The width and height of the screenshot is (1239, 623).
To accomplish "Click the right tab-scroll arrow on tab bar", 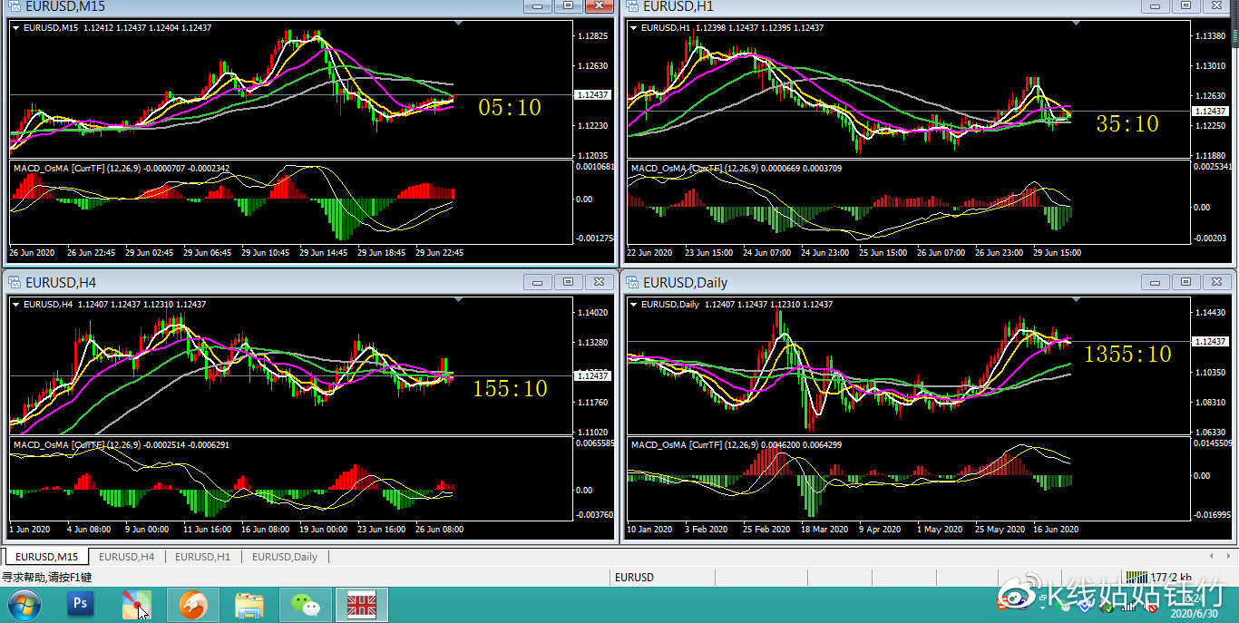I will click(x=1227, y=556).
